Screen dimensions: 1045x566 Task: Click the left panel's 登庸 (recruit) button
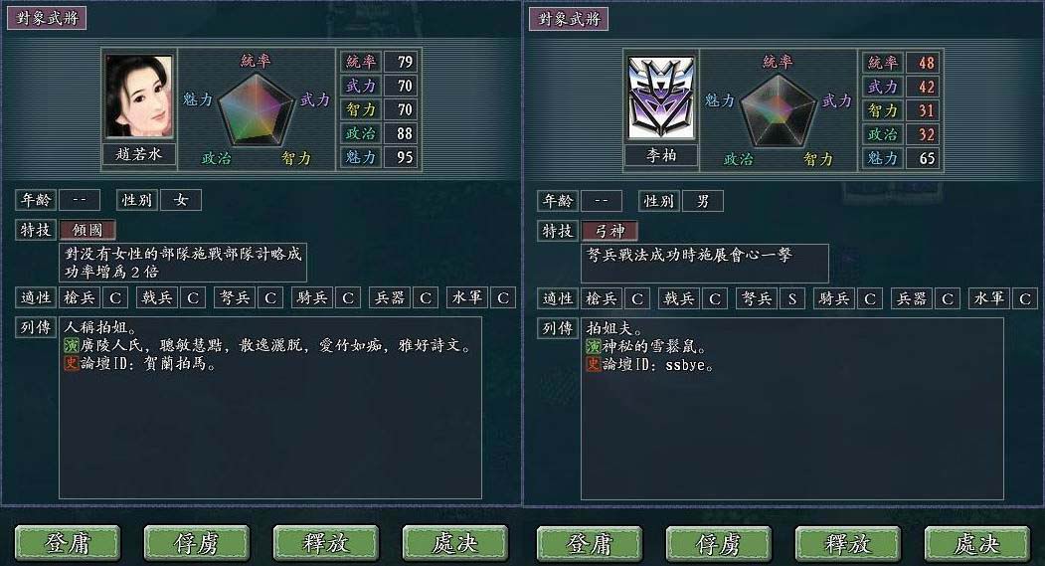pos(68,543)
